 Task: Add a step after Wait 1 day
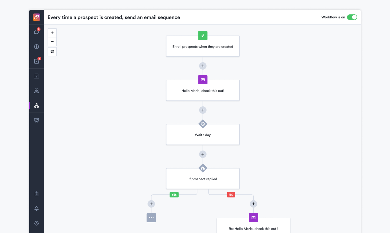(203, 154)
